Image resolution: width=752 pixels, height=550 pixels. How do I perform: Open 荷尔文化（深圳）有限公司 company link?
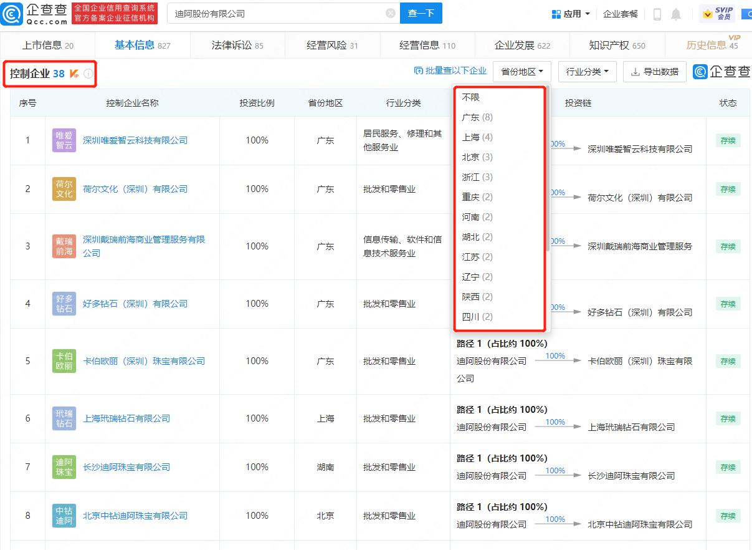[x=135, y=189]
